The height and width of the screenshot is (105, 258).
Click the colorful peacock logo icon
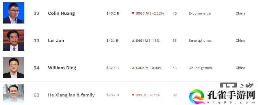coord(198,96)
